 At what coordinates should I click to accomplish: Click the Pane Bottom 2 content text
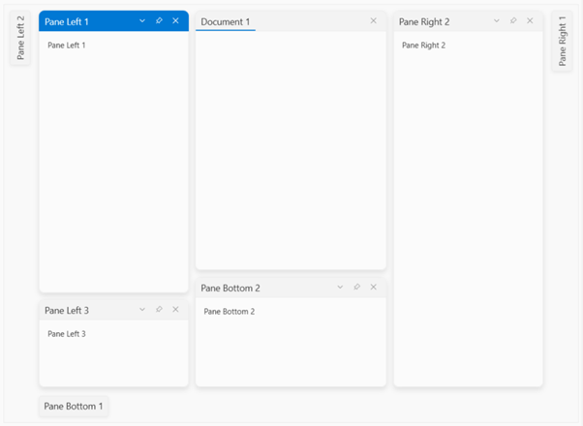(x=229, y=312)
